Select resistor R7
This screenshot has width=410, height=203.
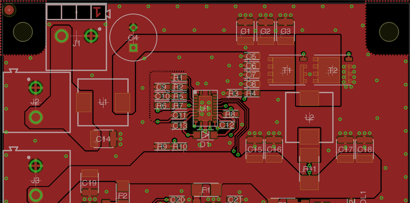point(179,105)
